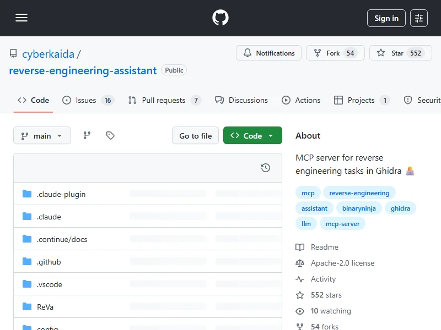Expand the main branch dropdown

42,136
